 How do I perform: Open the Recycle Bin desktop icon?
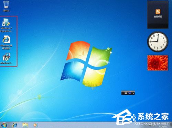click(6, 6)
